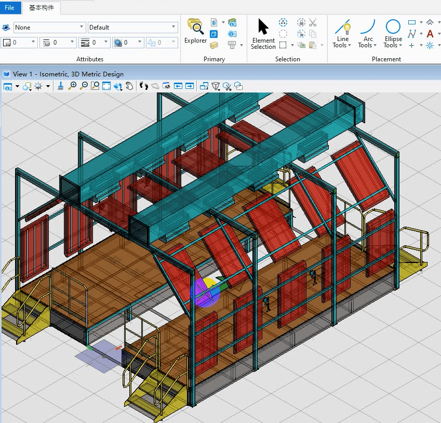This screenshot has width=441, height=423.
Task: Open the line style dropdown
Action: point(58,43)
